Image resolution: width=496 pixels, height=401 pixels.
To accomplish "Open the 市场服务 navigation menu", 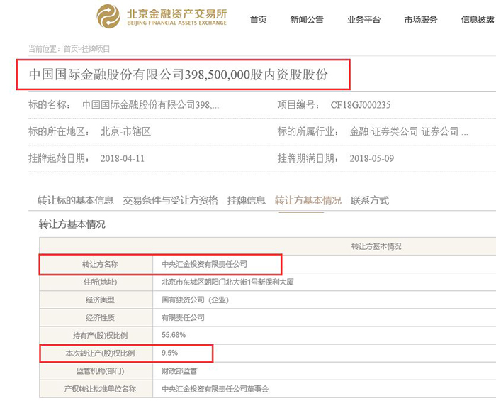I will 421,20.
